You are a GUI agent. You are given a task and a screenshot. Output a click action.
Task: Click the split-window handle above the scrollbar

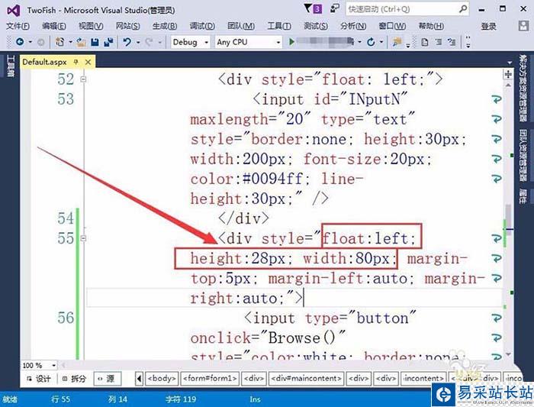pos(508,74)
